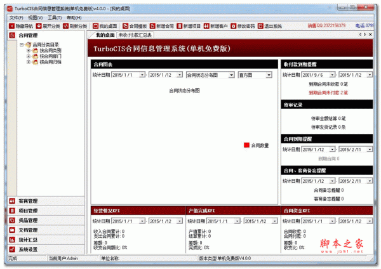Open 合同图表 end date 2015/1/12 dropdown
Screen dimensions: 381x269
(x=180, y=75)
